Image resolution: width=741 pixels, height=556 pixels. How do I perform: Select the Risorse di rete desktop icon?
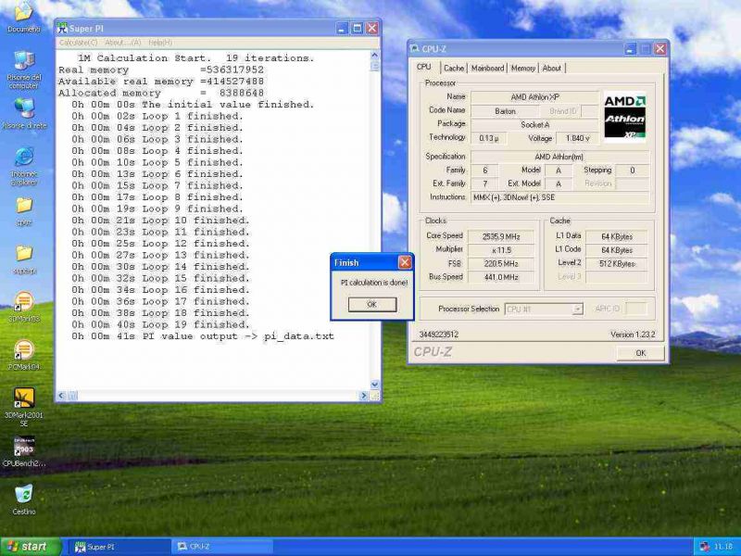click(24, 113)
